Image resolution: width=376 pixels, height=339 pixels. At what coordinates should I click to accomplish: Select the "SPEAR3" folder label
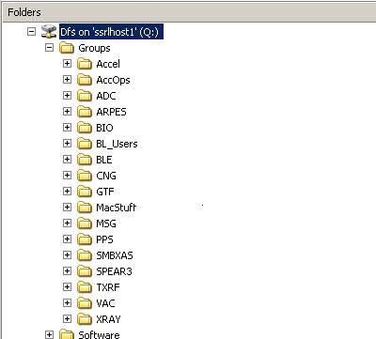tap(114, 271)
